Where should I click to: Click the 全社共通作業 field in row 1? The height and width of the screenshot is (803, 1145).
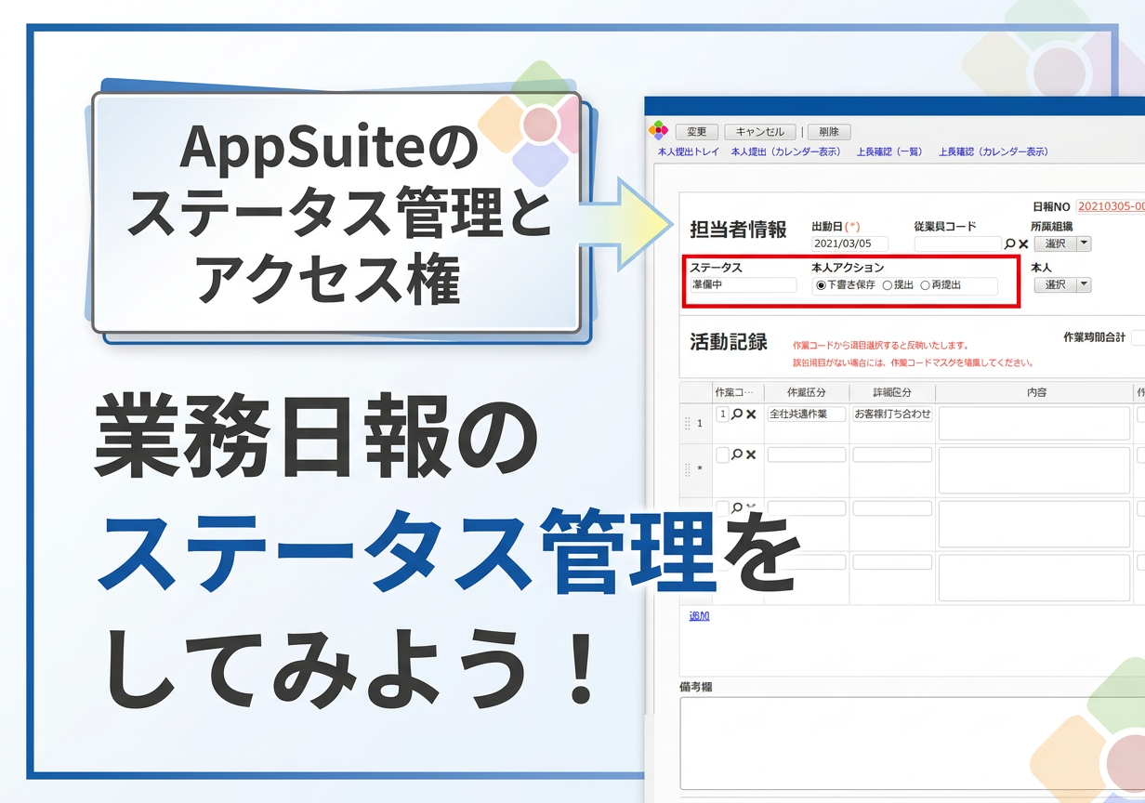807,415
